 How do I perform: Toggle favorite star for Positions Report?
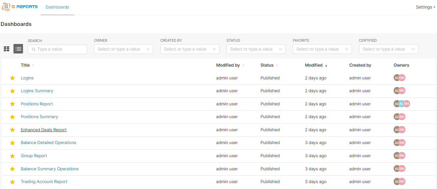click(12, 104)
